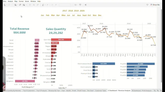Switch to Top 5 Customers sheet tab
This screenshot has width=165, height=92.
(x=29, y=91)
